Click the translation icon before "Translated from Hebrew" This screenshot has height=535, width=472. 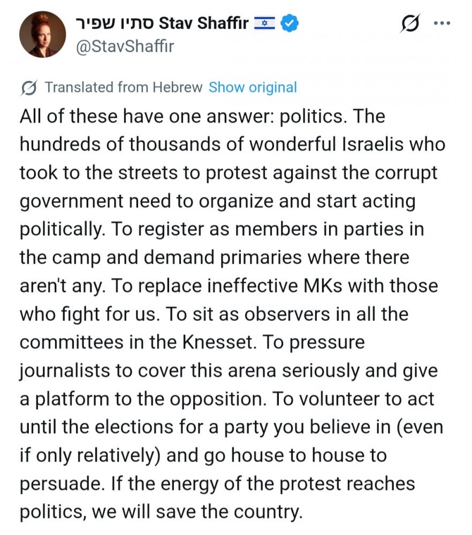point(29,88)
